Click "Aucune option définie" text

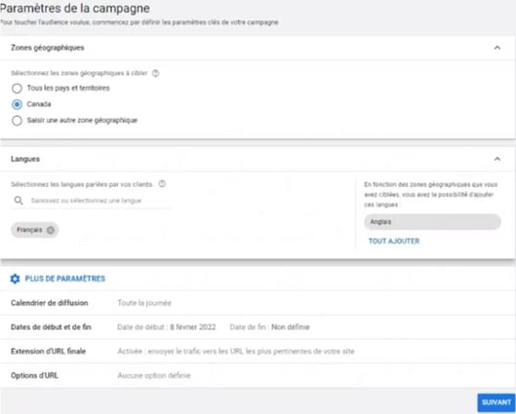[x=154, y=376]
